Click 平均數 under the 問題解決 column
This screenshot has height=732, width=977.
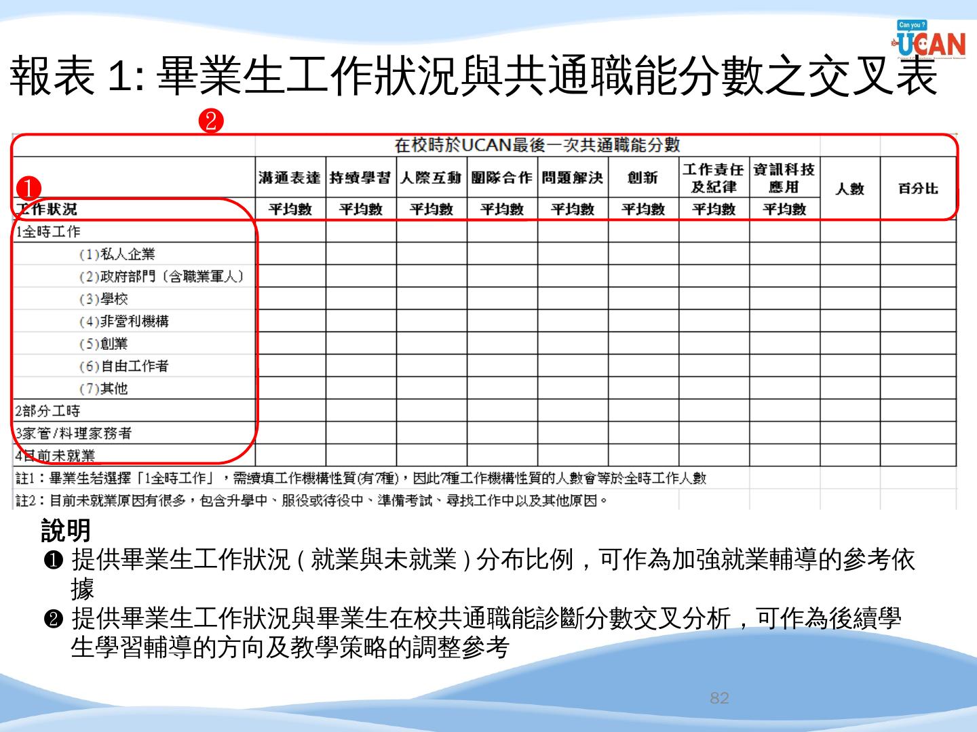tap(573, 209)
